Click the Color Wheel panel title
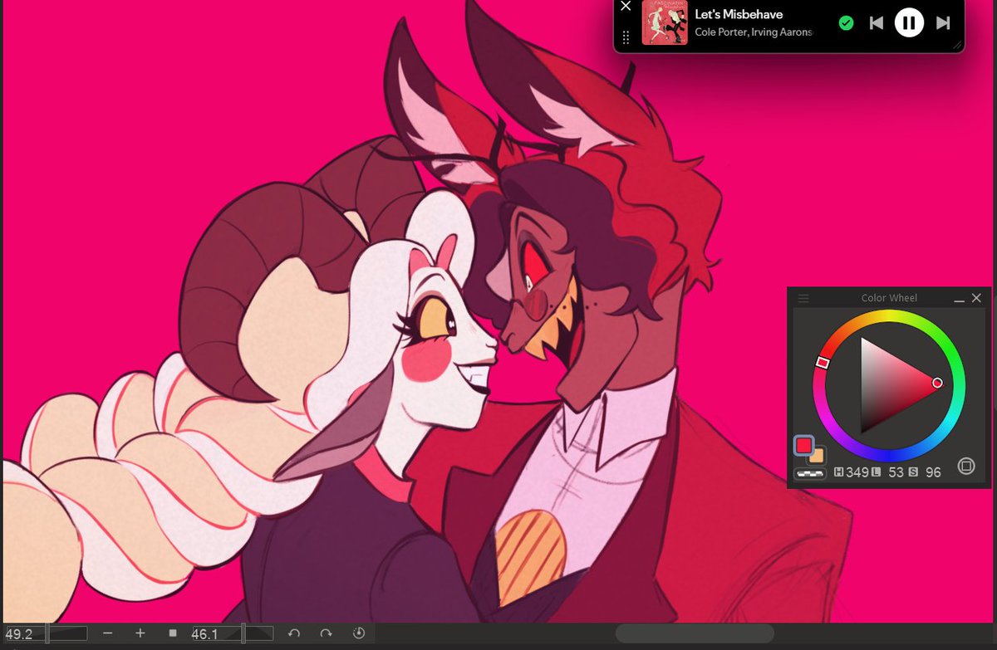The height and width of the screenshot is (650, 997). 889,298
